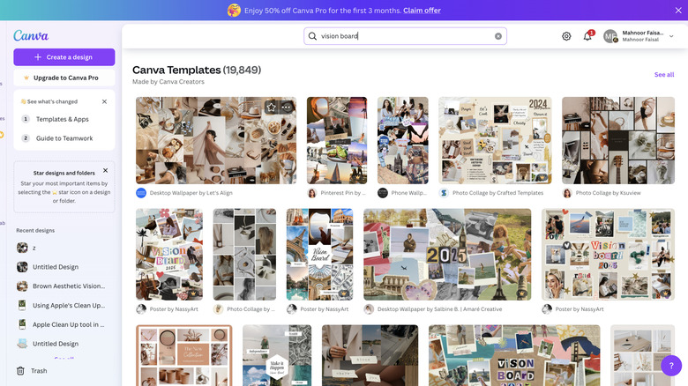Open Templates & Apps guide item

click(x=63, y=119)
